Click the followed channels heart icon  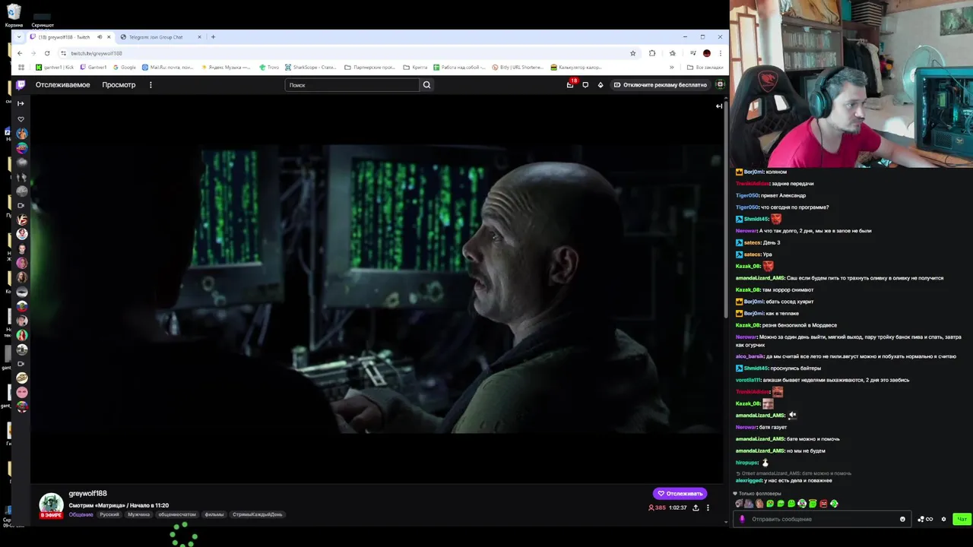(x=21, y=119)
